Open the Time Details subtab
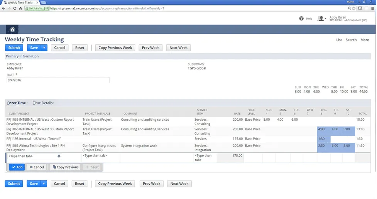Screen dimensions: 377x199 [x=43, y=103]
